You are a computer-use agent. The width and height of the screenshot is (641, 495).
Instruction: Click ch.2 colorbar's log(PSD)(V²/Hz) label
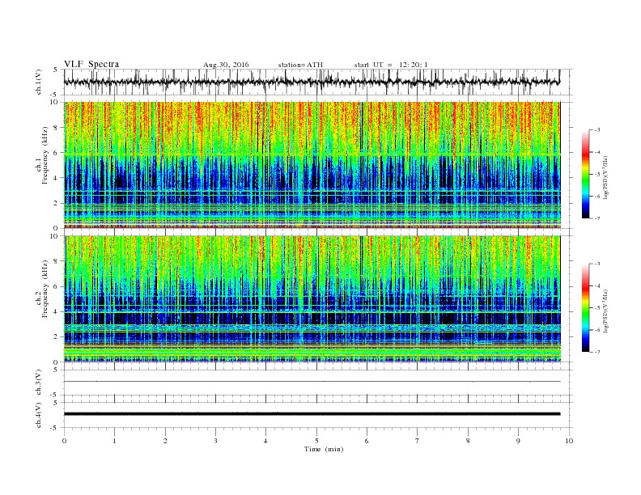(x=606, y=310)
